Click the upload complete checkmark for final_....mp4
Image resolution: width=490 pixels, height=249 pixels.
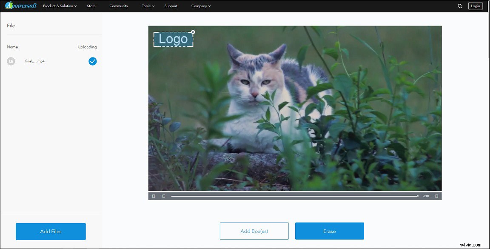[92, 61]
